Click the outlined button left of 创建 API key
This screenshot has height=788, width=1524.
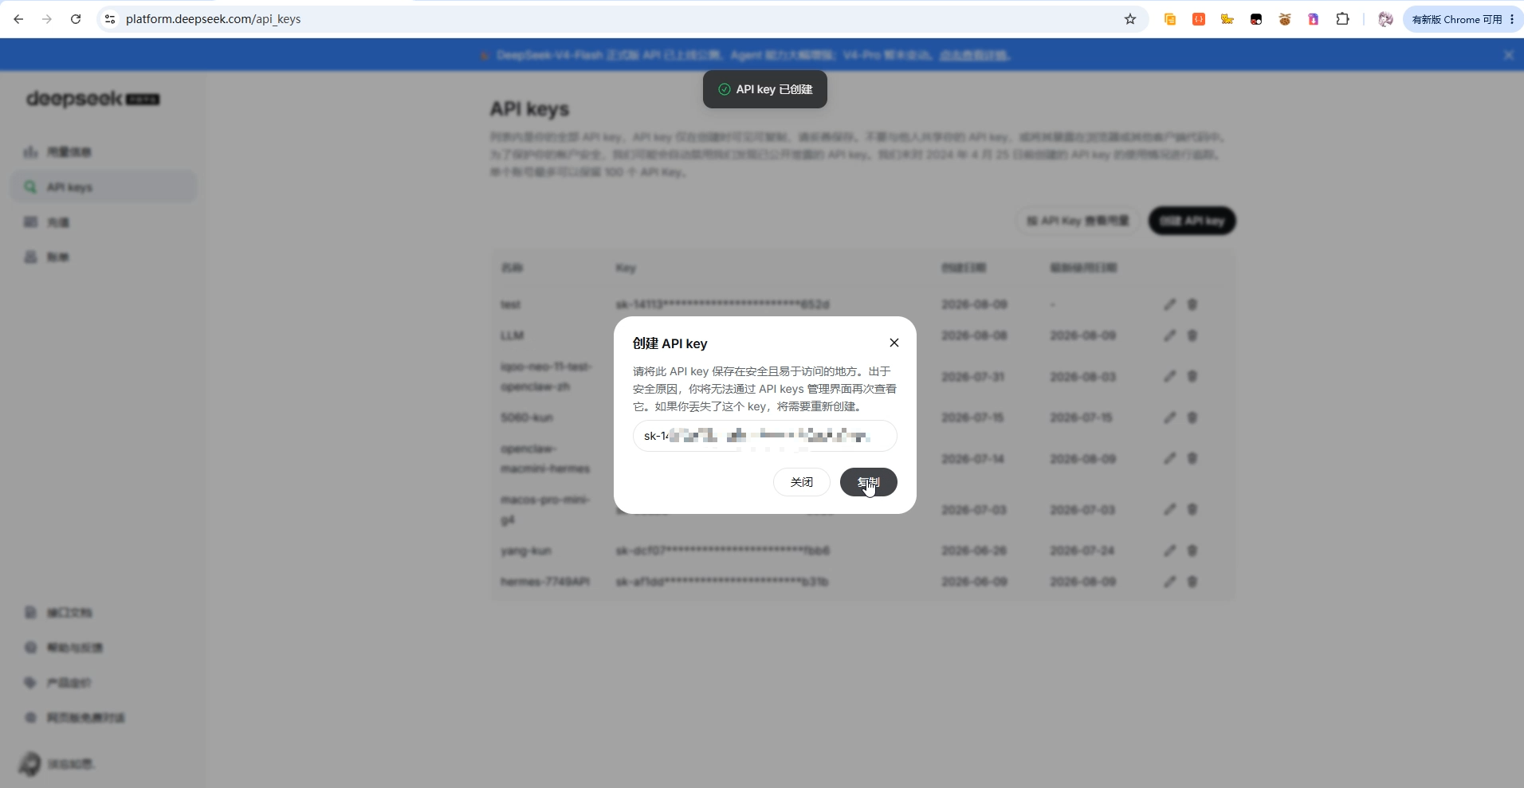[1077, 221]
